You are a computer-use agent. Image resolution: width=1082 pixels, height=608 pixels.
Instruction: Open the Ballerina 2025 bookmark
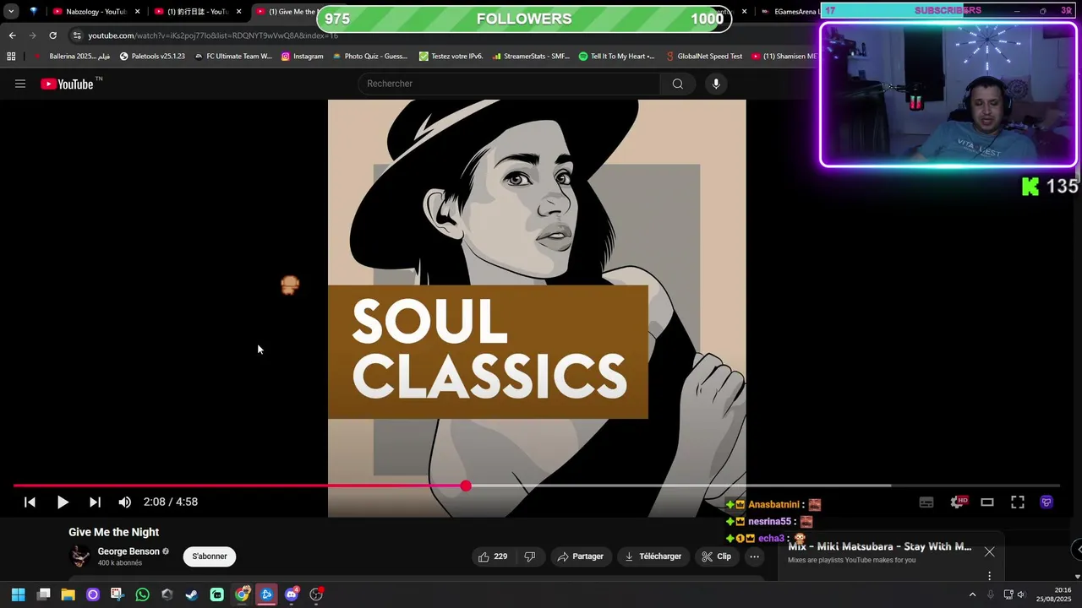(x=73, y=57)
